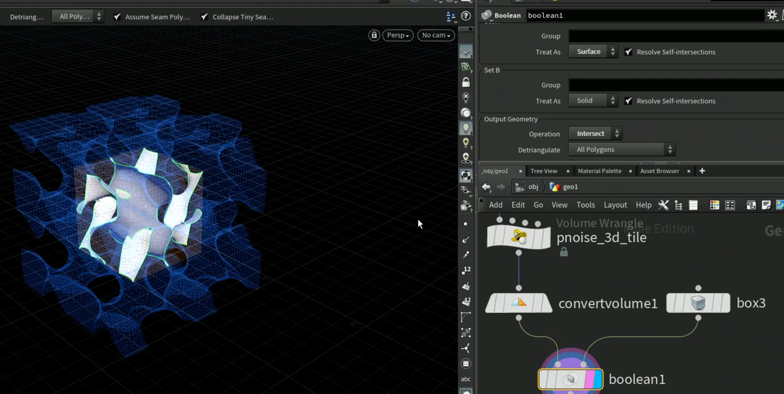Open the Layout menu
Screen dimensions: 784x394
[615, 205]
